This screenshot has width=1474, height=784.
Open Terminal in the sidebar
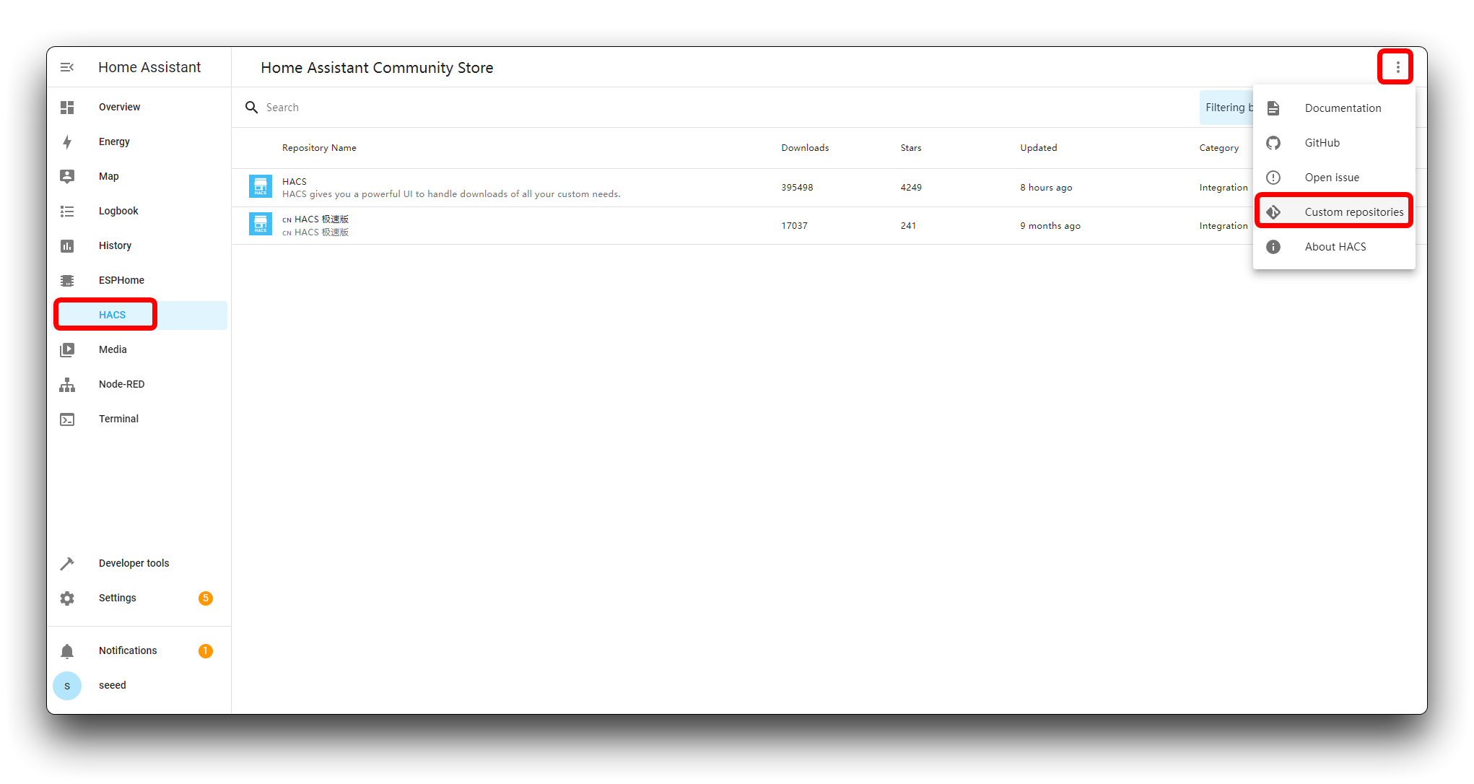point(140,419)
